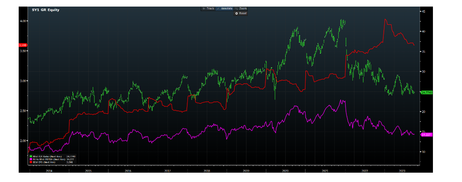The height and width of the screenshot is (182, 462).
Task: Click the red 3.598 left-axis tag
Action: click(23, 45)
